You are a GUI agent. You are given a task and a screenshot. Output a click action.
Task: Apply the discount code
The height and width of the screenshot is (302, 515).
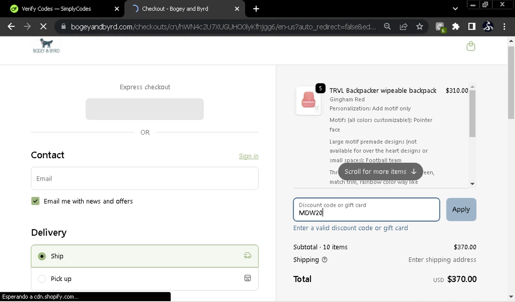[461, 210]
